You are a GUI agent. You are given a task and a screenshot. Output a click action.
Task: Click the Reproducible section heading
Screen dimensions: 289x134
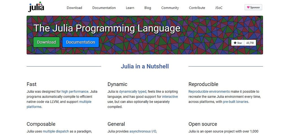(203, 84)
